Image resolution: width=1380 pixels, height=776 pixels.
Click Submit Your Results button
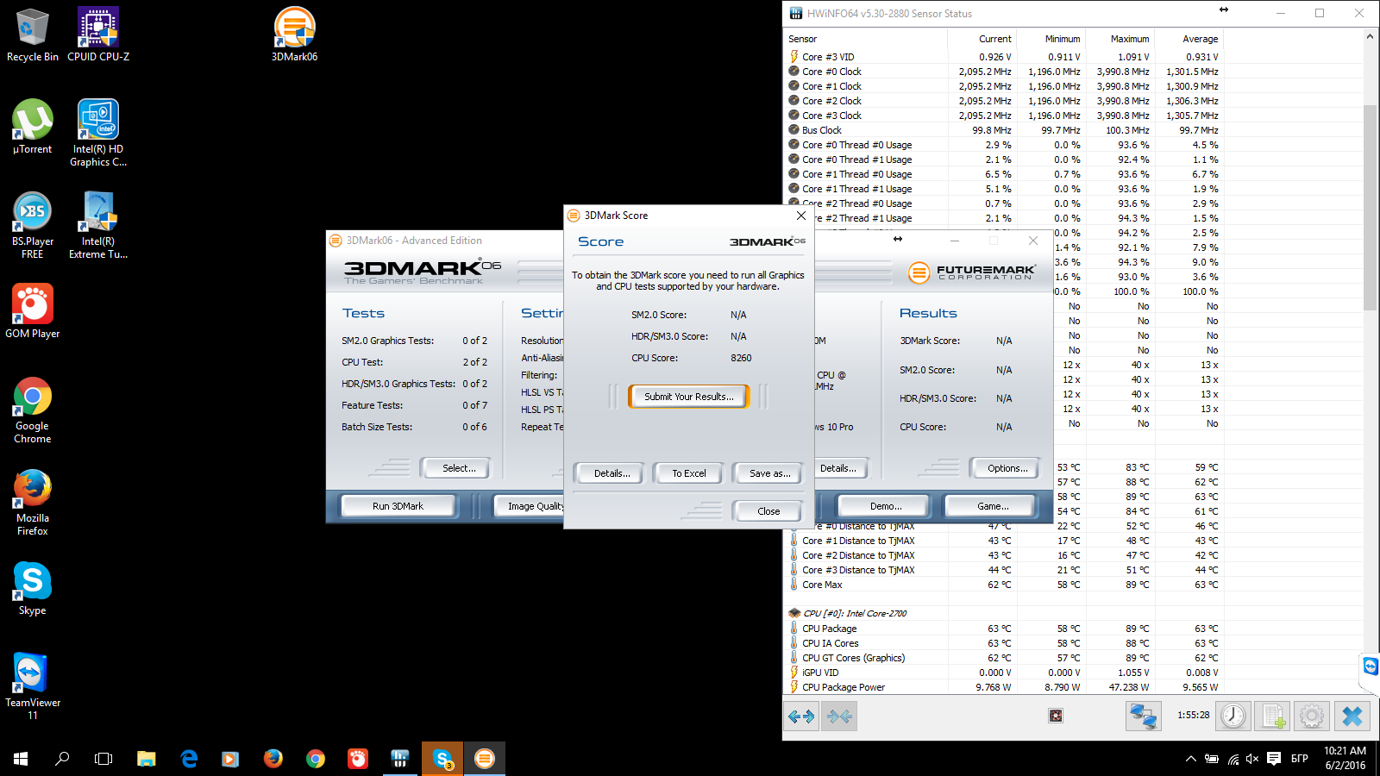(x=688, y=397)
